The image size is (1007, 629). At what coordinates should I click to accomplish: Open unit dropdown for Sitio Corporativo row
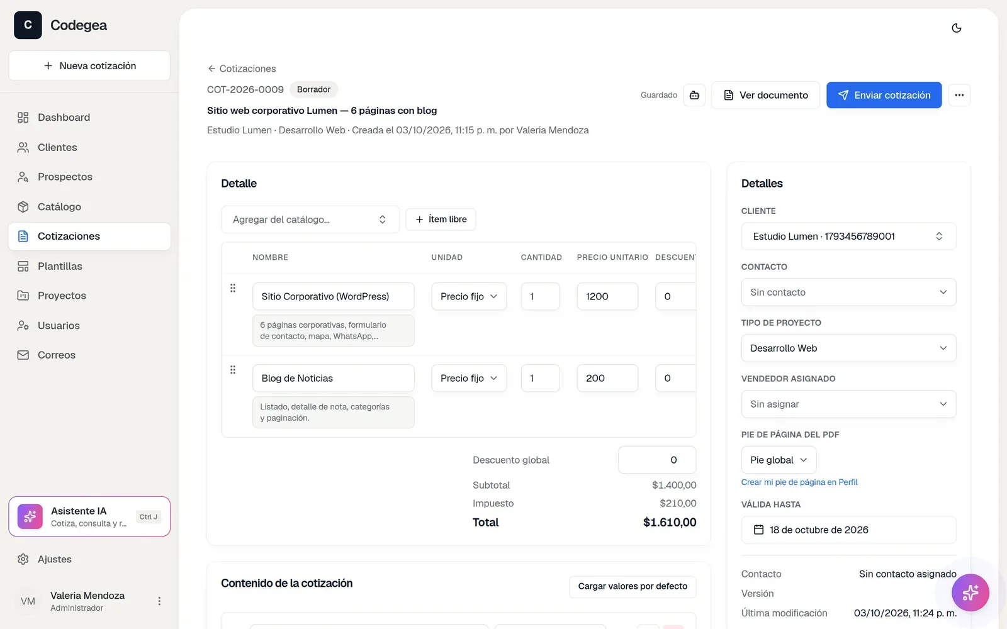tap(469, 296)
